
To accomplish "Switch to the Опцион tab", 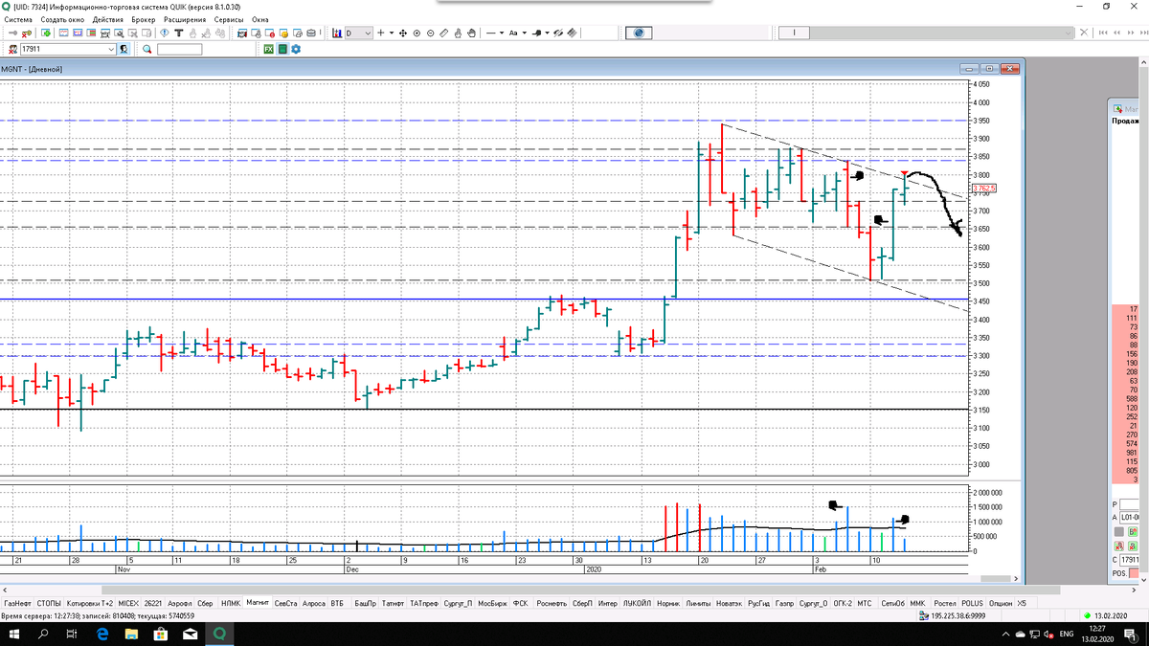I will click(1001, 604).
